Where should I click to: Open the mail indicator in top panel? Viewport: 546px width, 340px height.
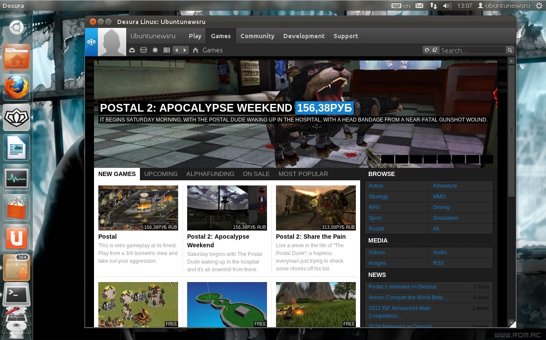[x=419, y=6]
